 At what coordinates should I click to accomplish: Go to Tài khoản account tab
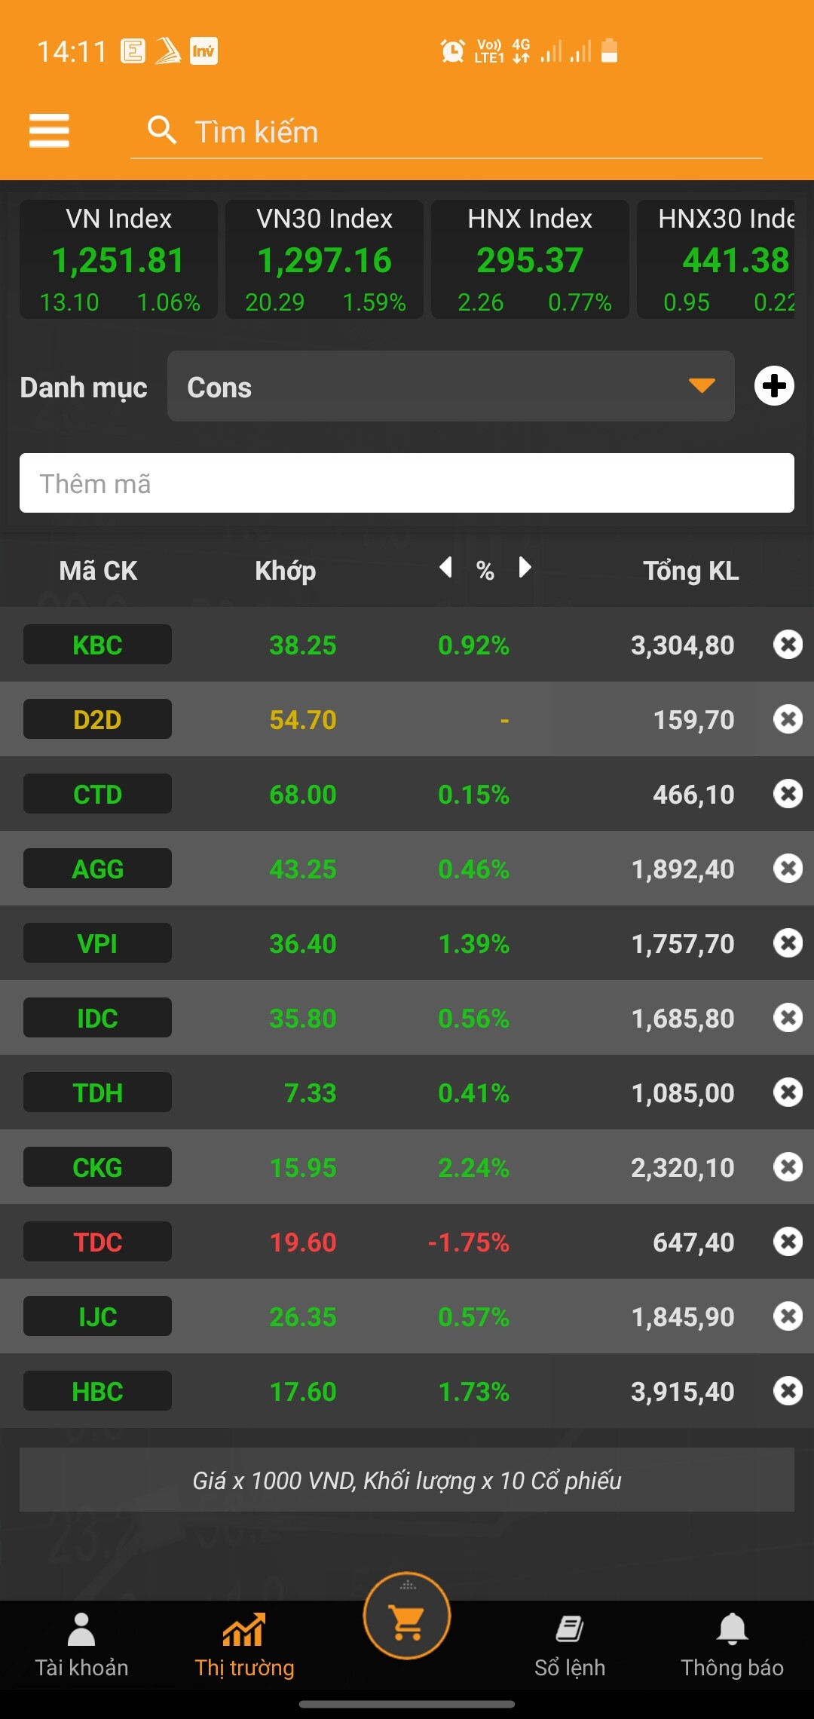81,1644
